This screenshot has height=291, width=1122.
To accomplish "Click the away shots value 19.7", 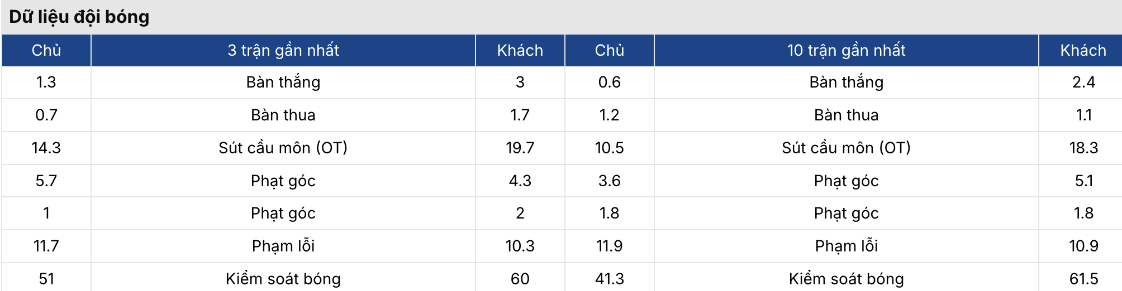I will pos(520,148).
